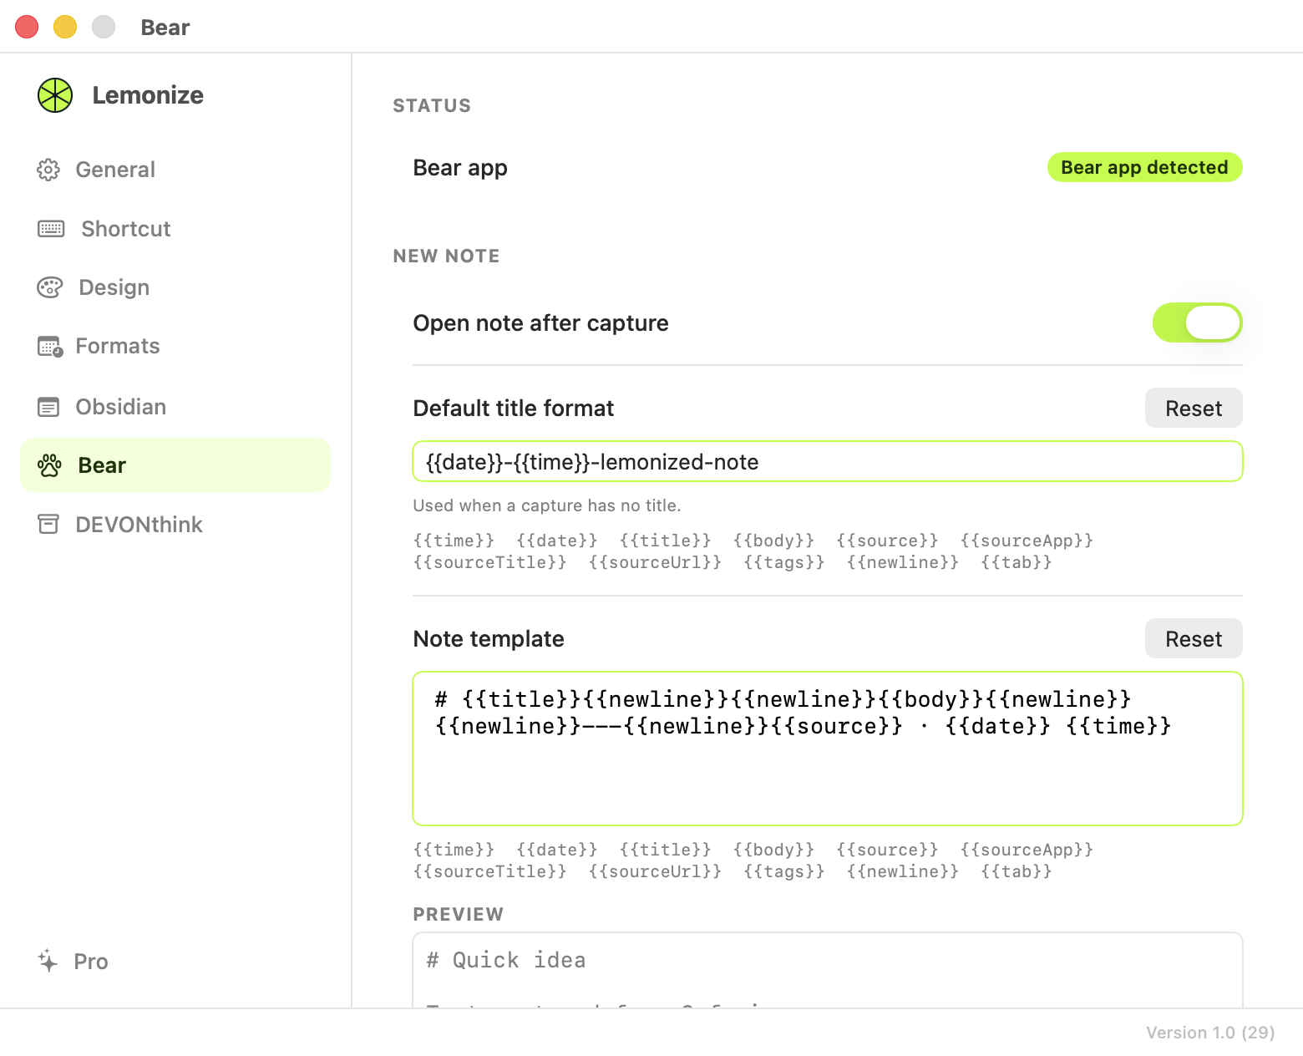Reset the default title format
Screen dimensions: 1303x1056
pyautogui.click(x=1194, y=409)
